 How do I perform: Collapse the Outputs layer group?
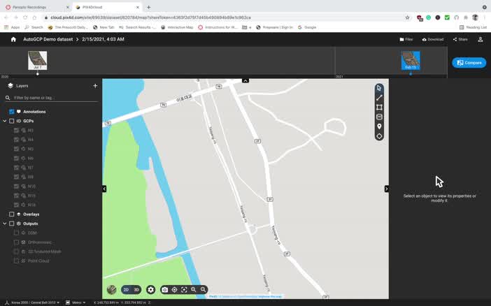pyautogui.click(x=5, y=224)
